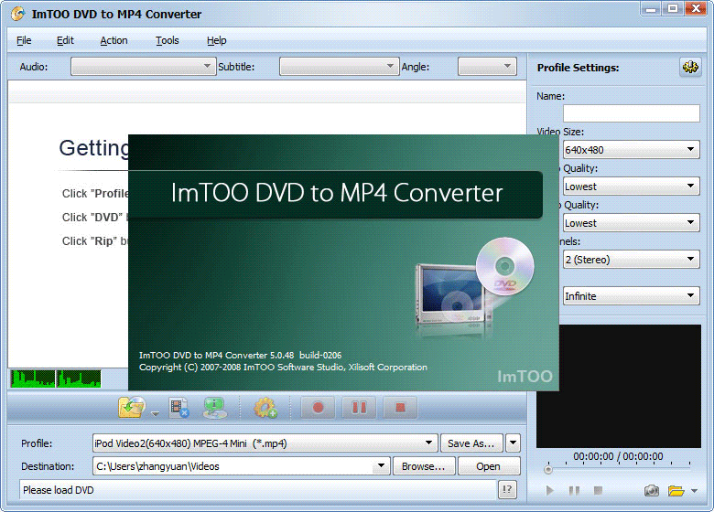This screenshot has height=512, width=714.
Task: Expand the Subtitle dropdown
Action: point(340,67)
